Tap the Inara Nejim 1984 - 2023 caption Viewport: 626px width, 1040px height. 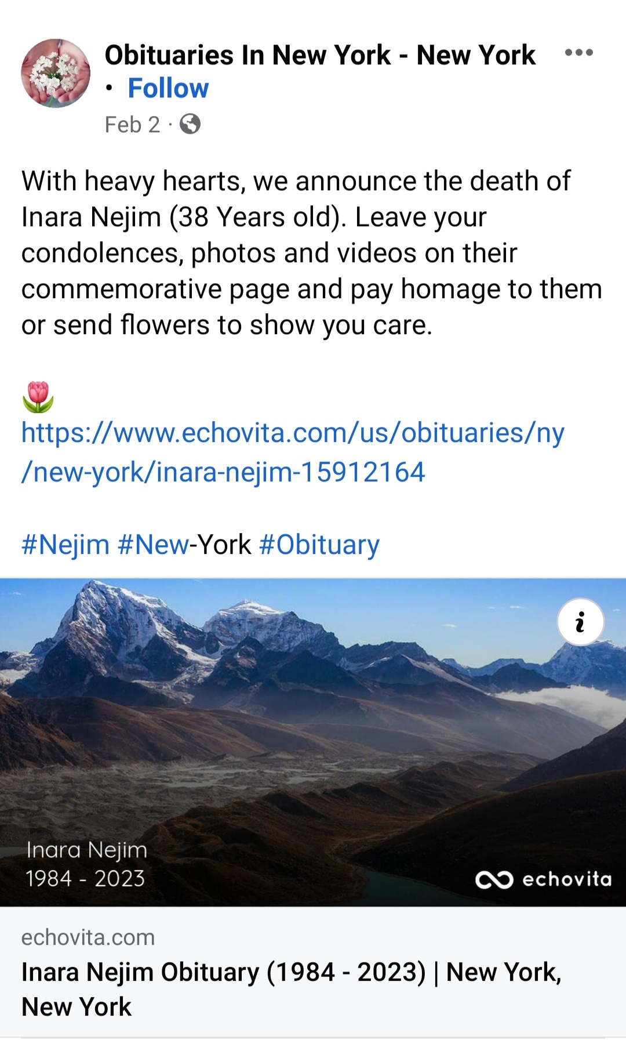(86, 864)
